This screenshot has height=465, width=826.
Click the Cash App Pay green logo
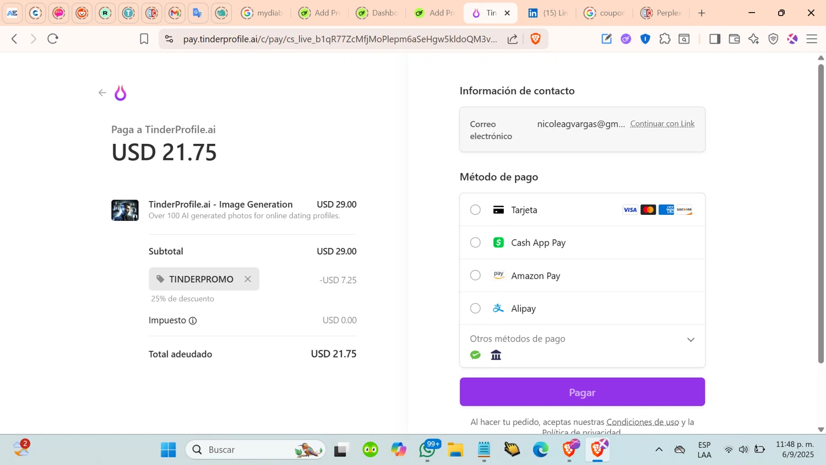498,242
